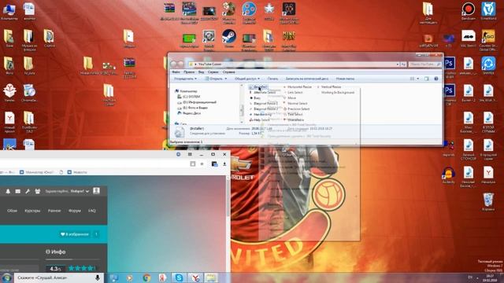The width and height of the screenshot is (504, 283).
Task: Open the browser downloads arrow icon
Action: (224, 164)
